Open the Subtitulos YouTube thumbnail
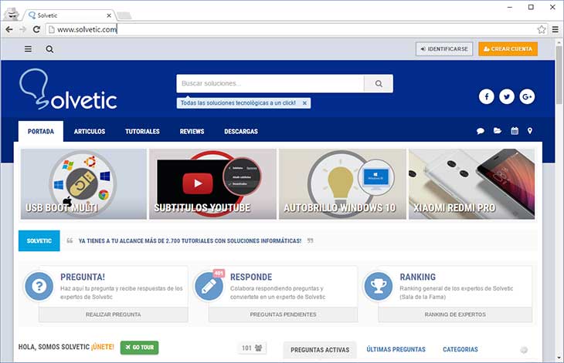This screenshot has width=564, height=363. click(212, 184)
